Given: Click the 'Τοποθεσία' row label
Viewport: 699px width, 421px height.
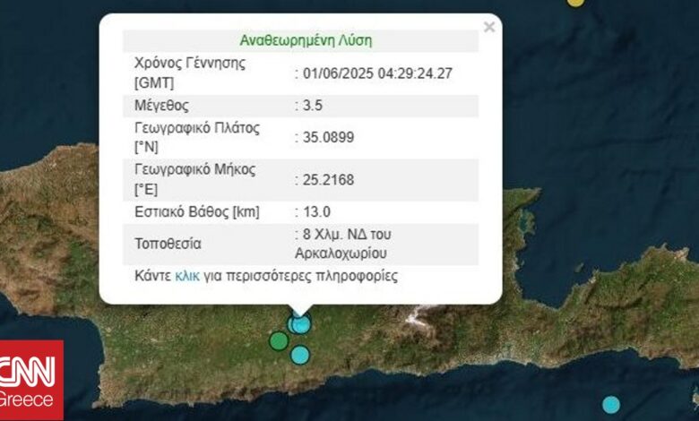Looking at the screenshot, I should click(x=168, y=244).
